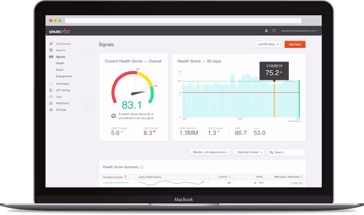Open Templates using the code icon
The height and width of the screenshot is (215, 364).
[x=51, y=84]
